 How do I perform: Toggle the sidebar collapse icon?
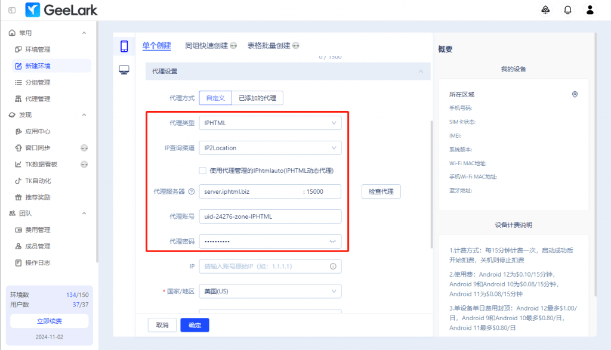click(12, 10)
